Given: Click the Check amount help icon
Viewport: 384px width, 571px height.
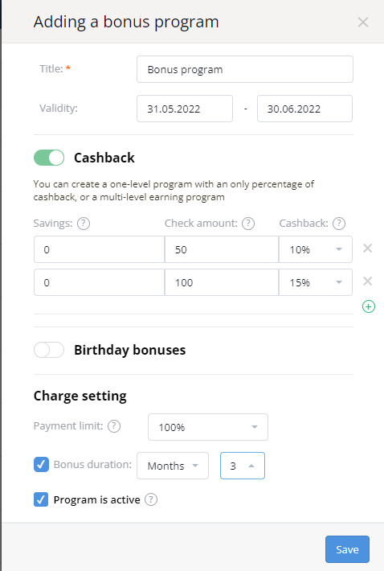Looking at the screenshot, I should [x=248, y=224].
